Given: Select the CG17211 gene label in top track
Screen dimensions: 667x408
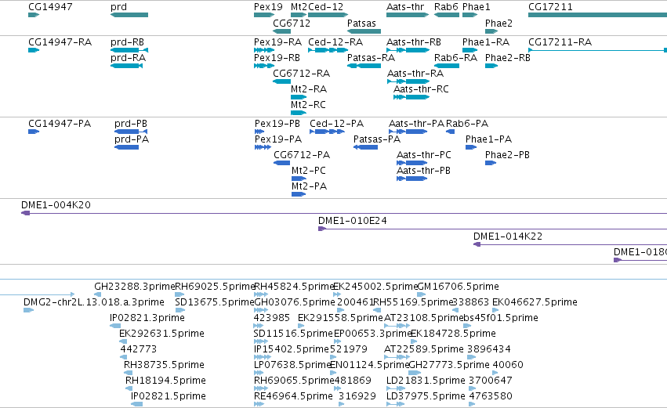Looking at the screenshot, I should pos(550,7).
